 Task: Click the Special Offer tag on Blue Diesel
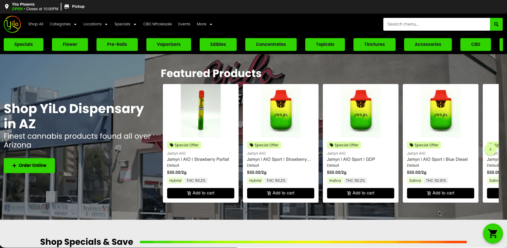424,145
